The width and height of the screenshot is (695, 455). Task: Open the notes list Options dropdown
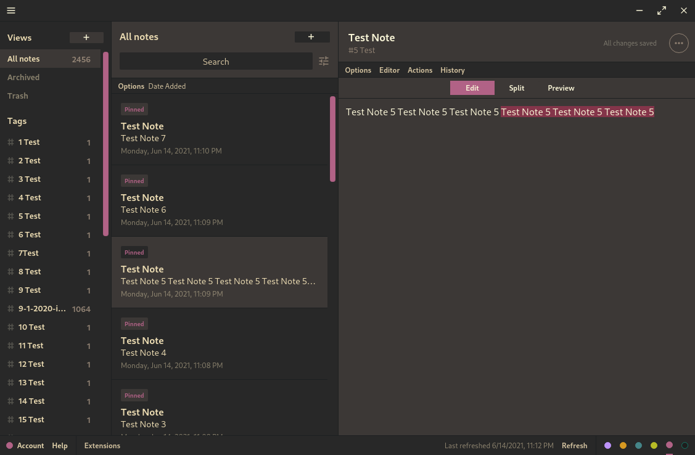(x=131, y=86)
